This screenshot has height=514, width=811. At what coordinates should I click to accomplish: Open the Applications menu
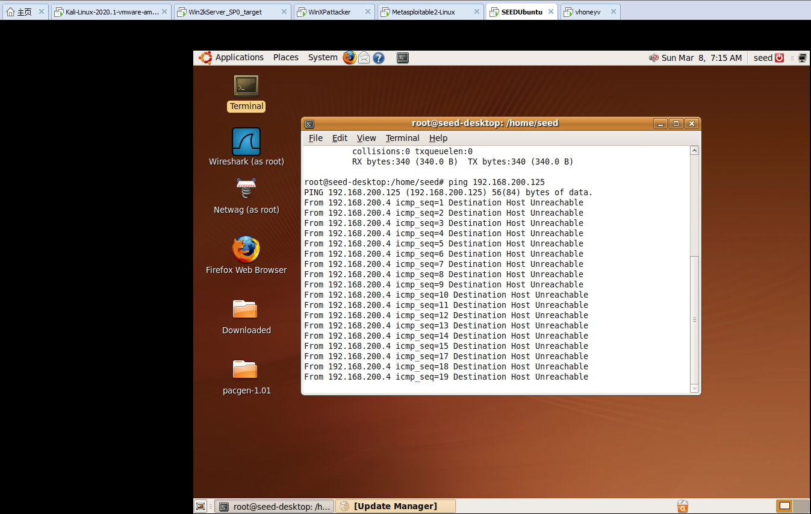tap(239, 57)
